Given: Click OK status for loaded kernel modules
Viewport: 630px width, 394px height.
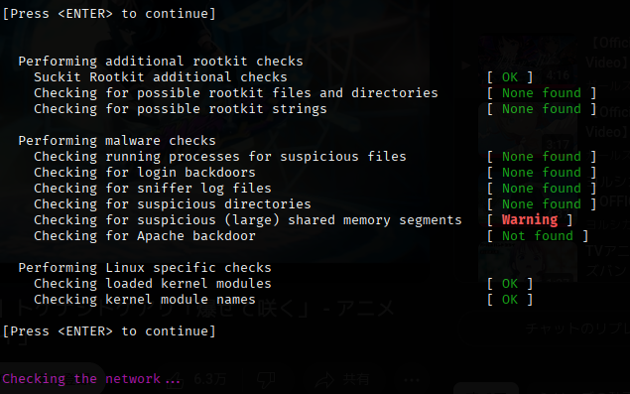Looking at the screenshot, I should pos(510,284).
